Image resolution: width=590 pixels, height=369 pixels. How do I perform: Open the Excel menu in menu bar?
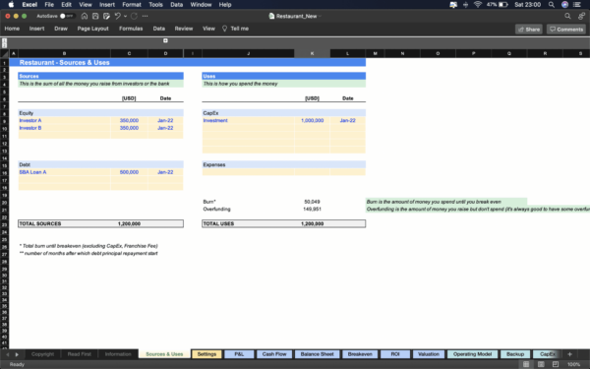point(29,5)
